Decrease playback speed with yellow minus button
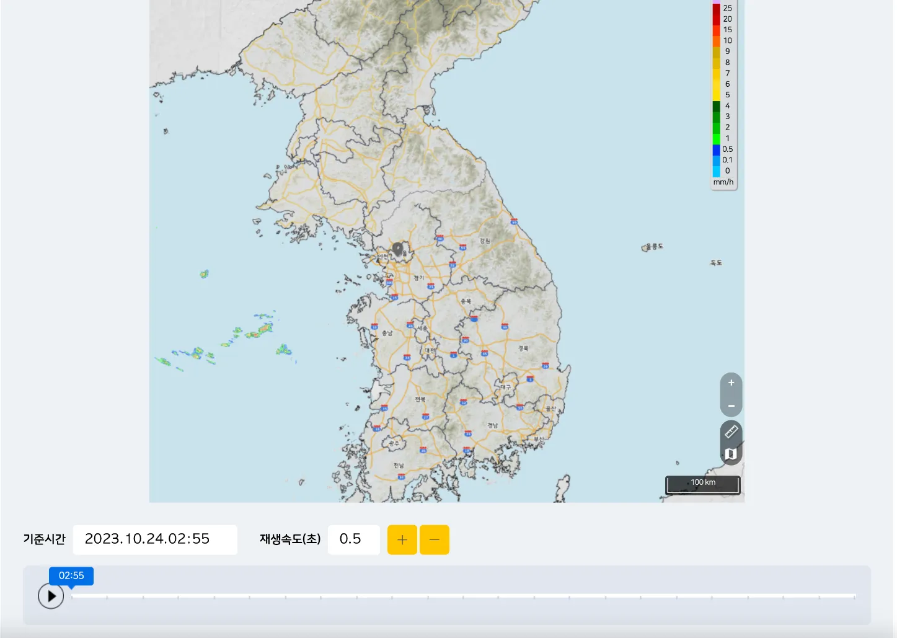 tap(435, 540)
